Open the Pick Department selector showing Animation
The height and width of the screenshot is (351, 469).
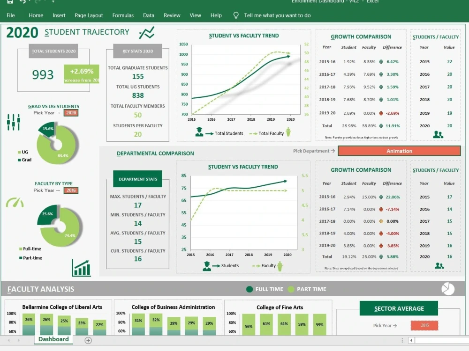coord(399,151)
